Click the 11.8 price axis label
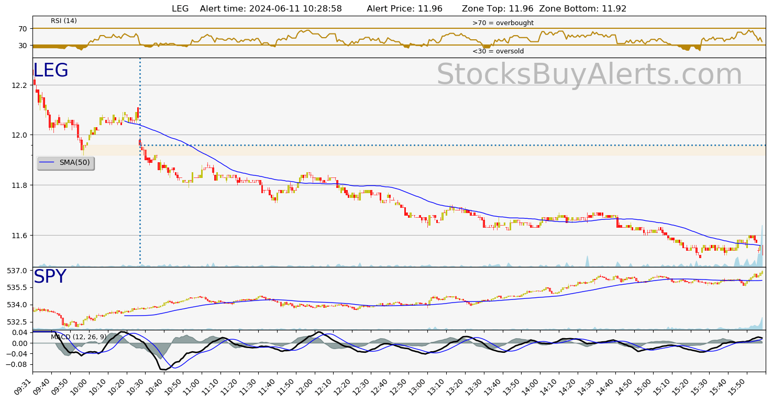The height and width of the screenshot is (402, 773). coord(19,185)
